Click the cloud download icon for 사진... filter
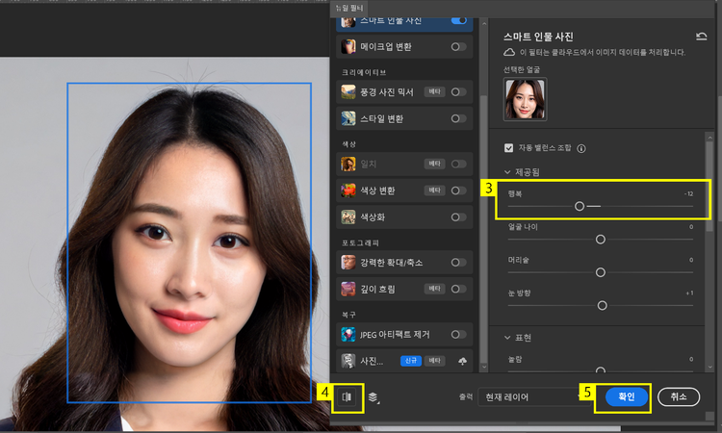Viewport: 722px width, 433px height. pos(462,361)
